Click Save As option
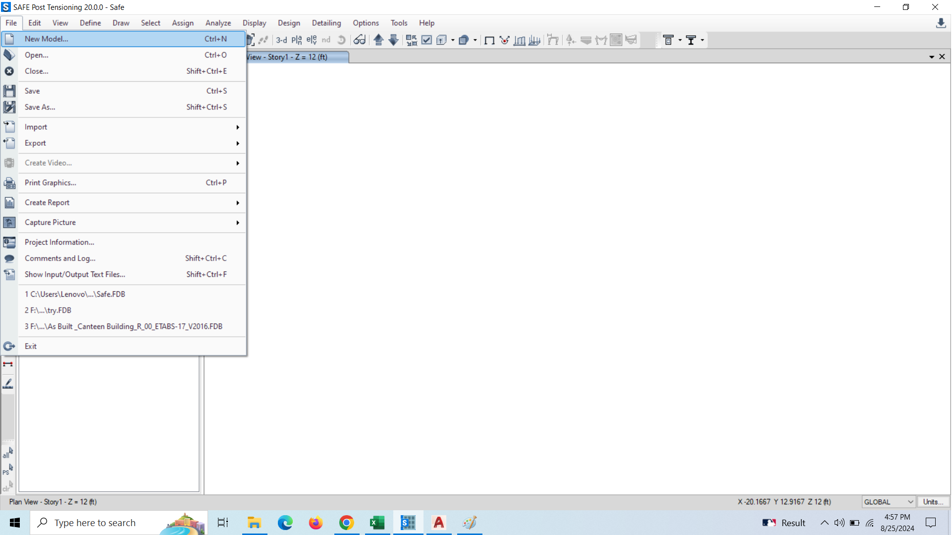Viewport: 952px width, 535px height. pos(39,107)
